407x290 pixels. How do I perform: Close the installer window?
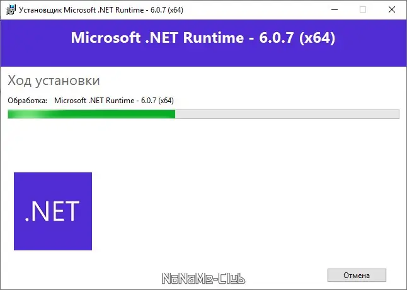392,9
